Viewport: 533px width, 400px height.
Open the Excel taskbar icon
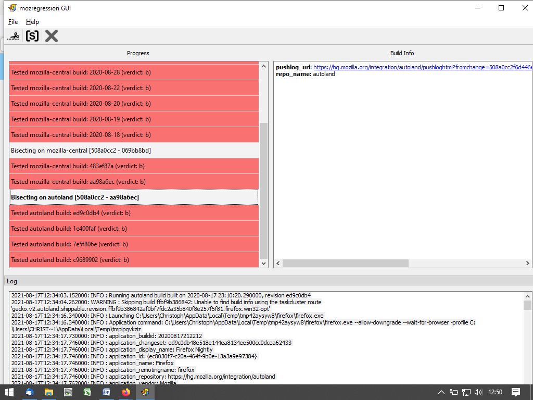(87, 392)
